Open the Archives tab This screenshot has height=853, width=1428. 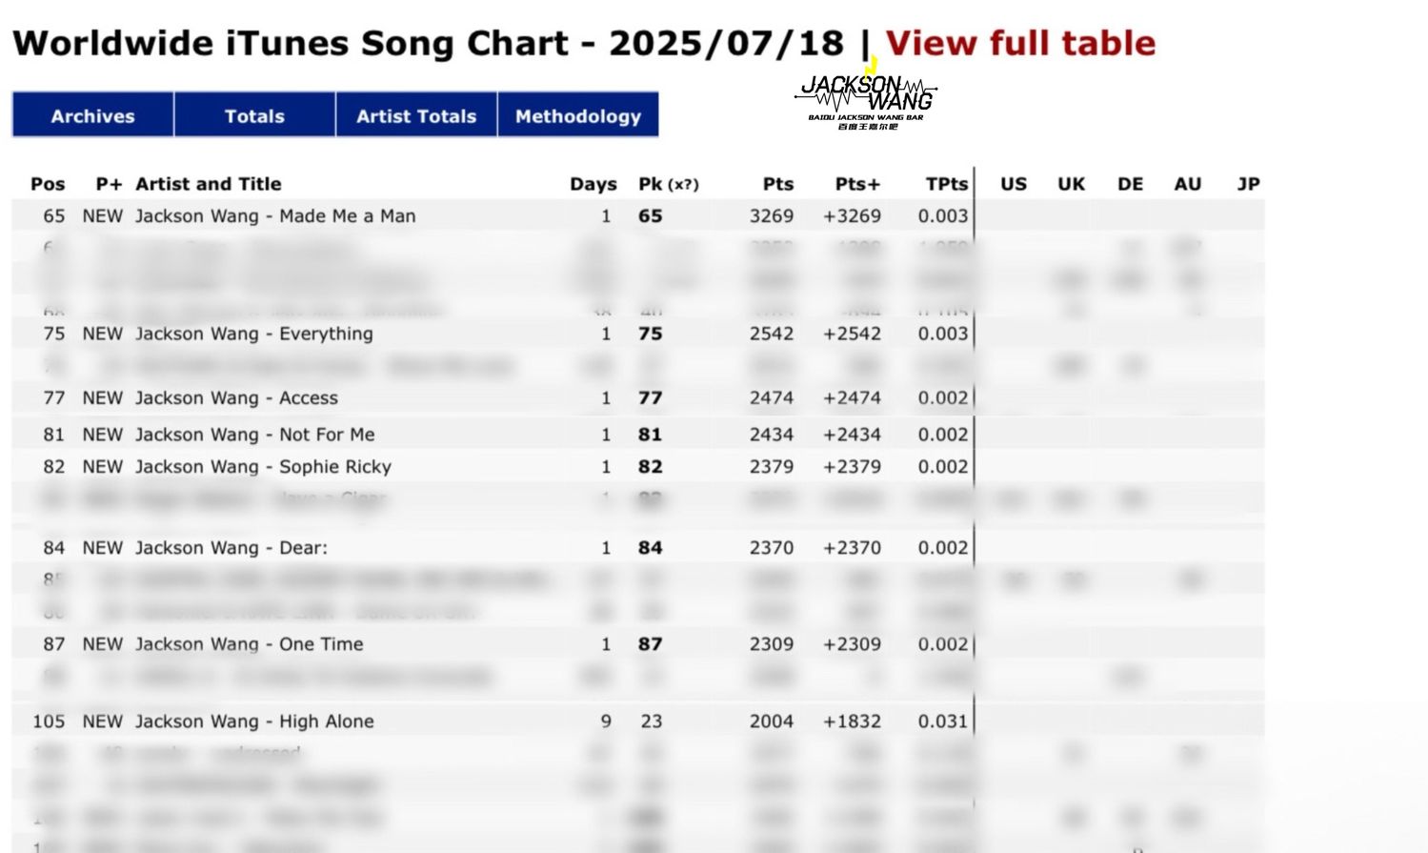click(92, 115)
